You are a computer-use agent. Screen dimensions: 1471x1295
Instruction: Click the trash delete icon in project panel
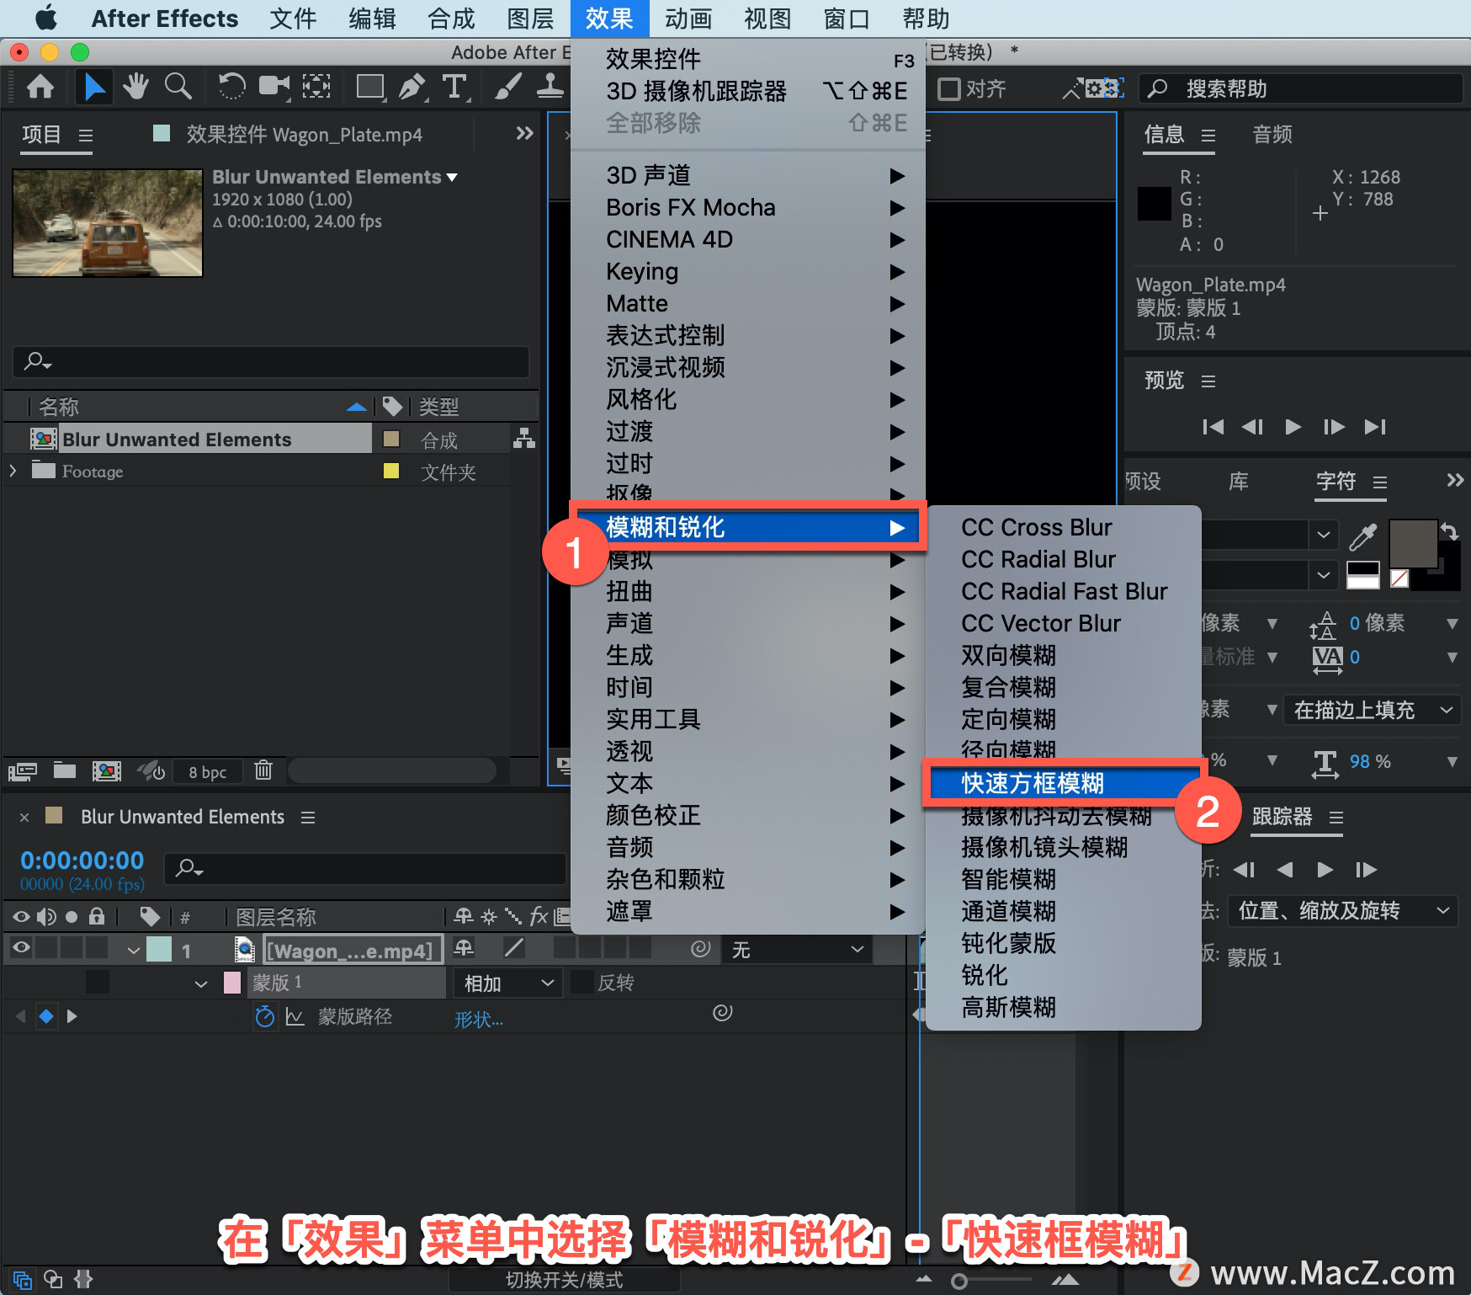pyautogui.click(x=263, y=770)
